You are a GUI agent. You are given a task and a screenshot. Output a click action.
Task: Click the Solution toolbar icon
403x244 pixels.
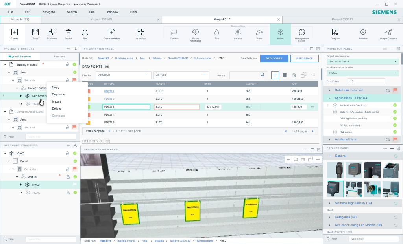(363, 32)
